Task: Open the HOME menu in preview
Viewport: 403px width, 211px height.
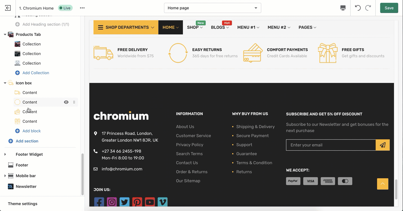Action: click(170, 27)
